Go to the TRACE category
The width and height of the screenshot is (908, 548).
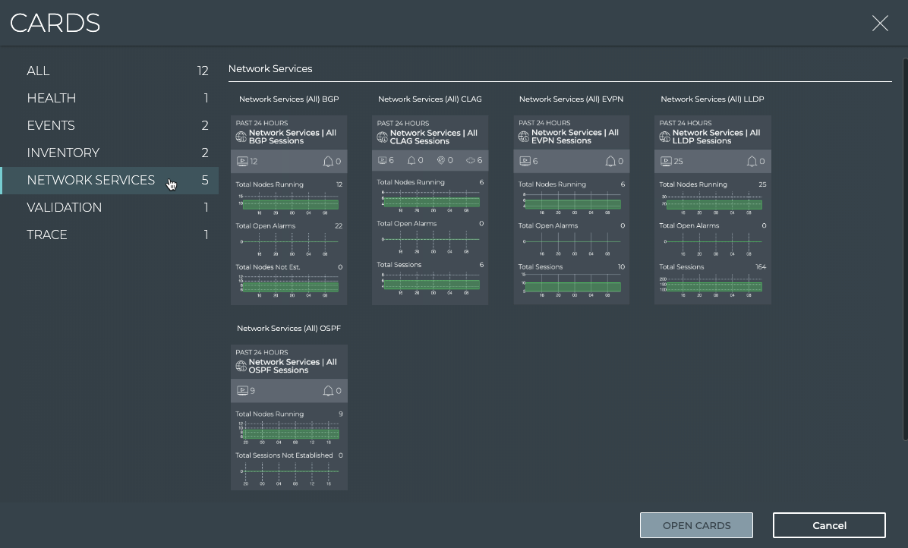[x=46, y=235]
